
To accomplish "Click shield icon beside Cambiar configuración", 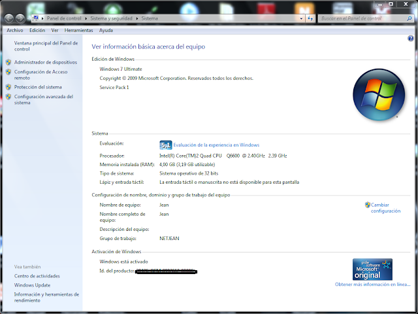I will (368, 205).
